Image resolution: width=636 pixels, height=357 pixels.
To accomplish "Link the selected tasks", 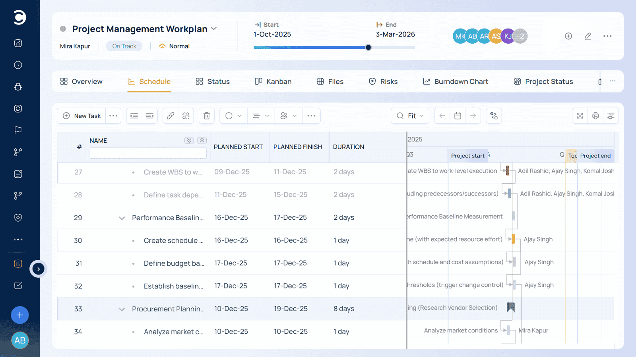I will [x=171, y=116].
